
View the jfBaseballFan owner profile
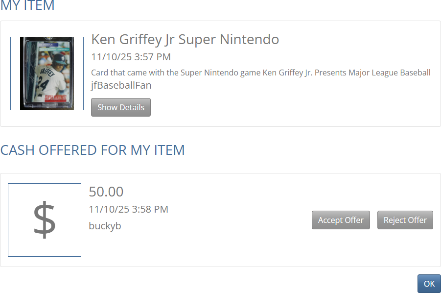click(121, 85)
